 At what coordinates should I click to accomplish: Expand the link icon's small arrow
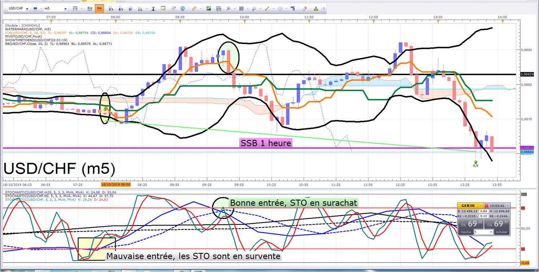pyautogui.click(x=42, y=8)
